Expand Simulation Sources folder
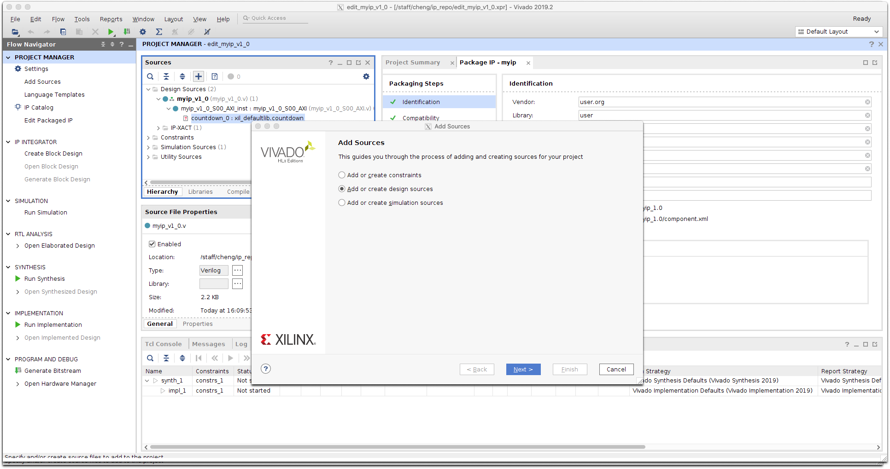 click(148, 147)
